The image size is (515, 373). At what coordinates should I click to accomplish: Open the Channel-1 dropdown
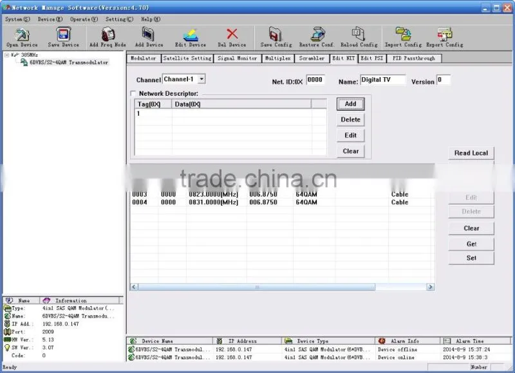click(201, 79)
